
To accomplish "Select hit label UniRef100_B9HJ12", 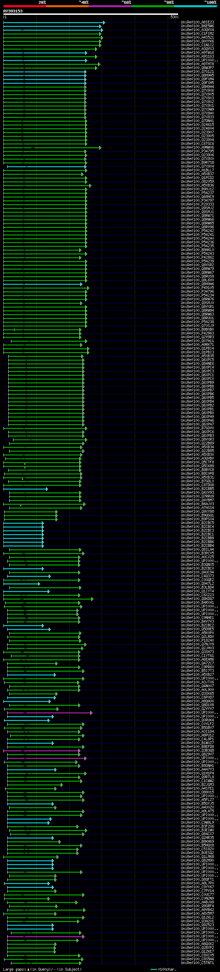I will [x=197, y=189].
